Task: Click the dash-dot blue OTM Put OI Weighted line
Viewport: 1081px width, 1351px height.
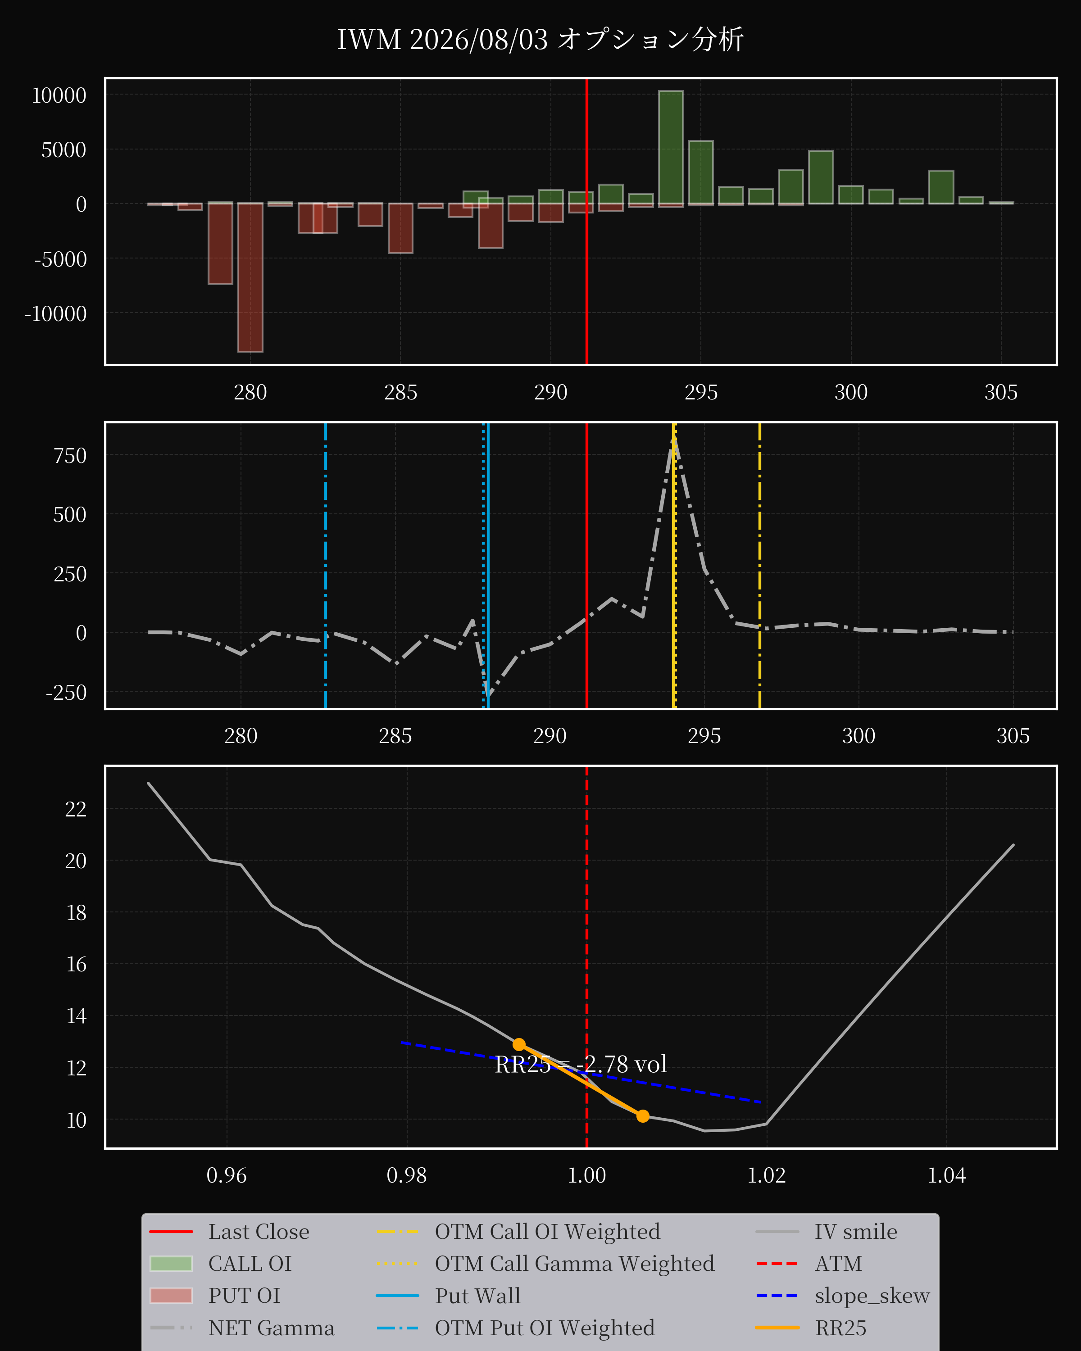Action: 326,566
